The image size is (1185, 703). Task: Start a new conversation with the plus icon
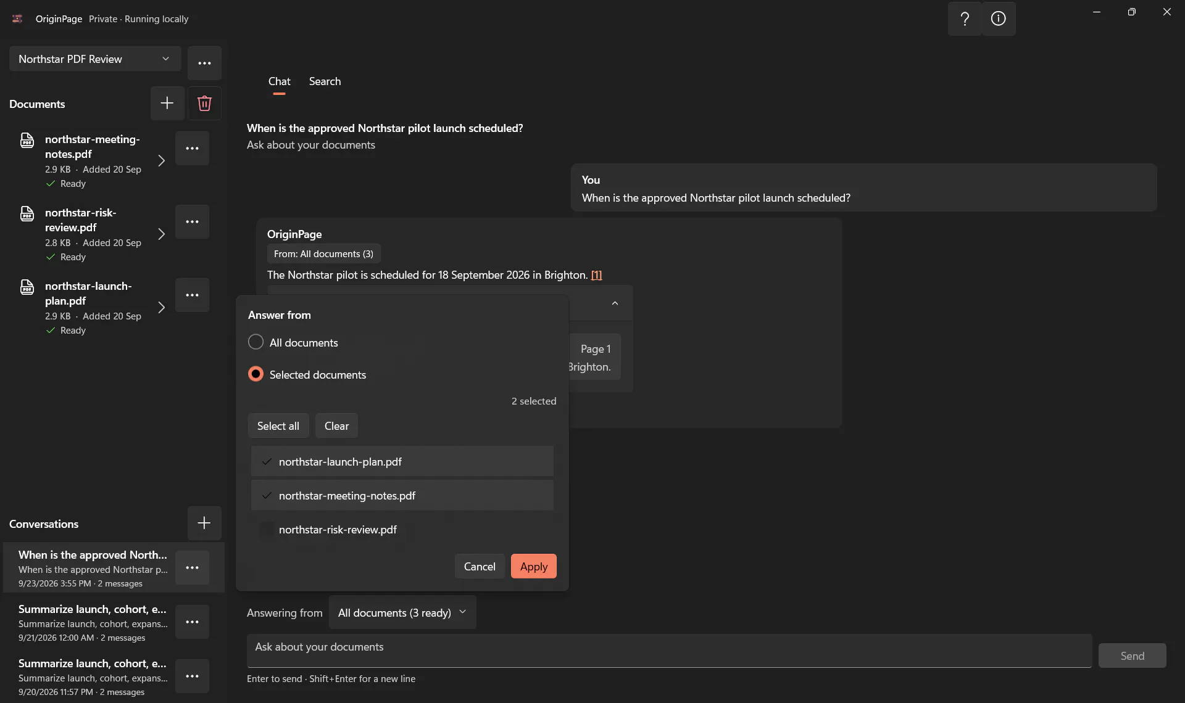coord(204,523)
